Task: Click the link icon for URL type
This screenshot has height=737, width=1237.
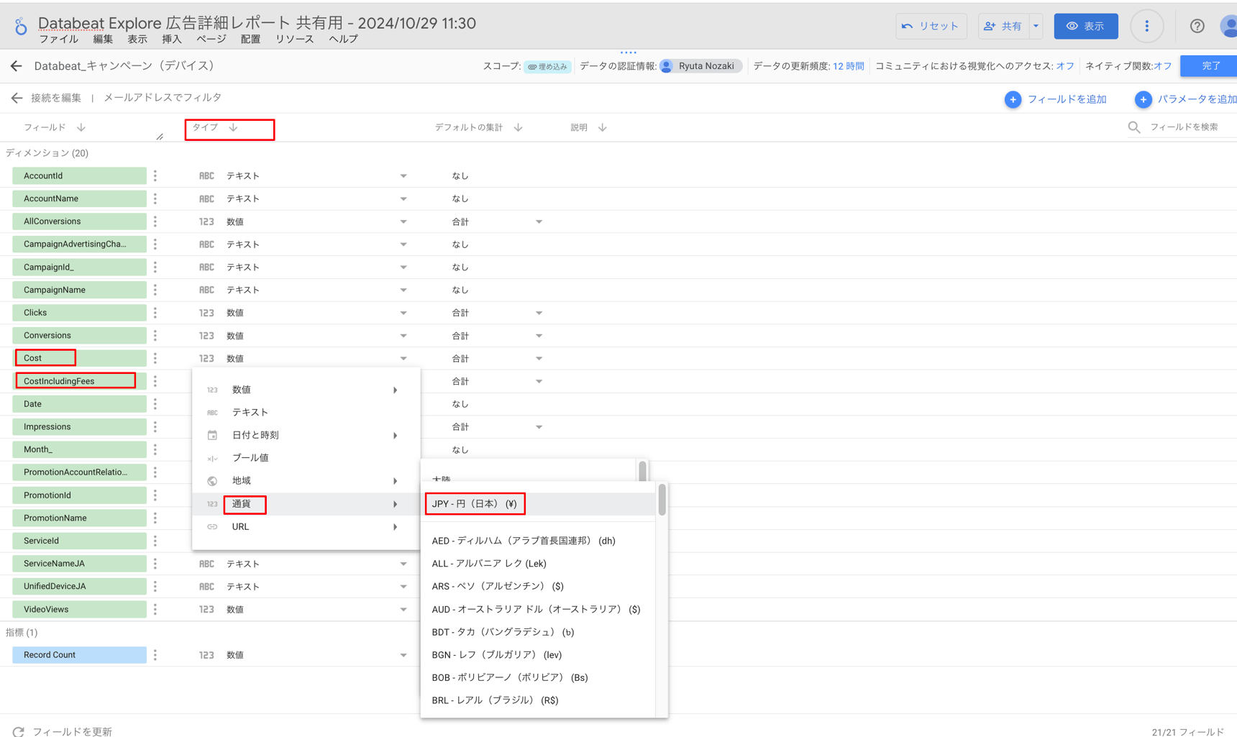Action: [x=212, y=526]
